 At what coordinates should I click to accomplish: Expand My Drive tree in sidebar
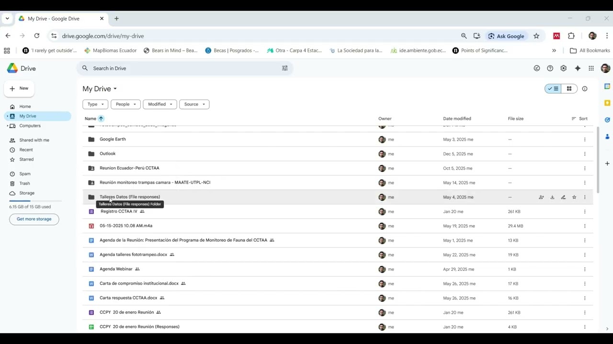pyautogui.click(x=7, y=116)
